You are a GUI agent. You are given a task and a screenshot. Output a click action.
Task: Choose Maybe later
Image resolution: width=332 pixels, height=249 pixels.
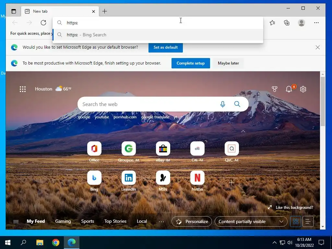[228, 63]
